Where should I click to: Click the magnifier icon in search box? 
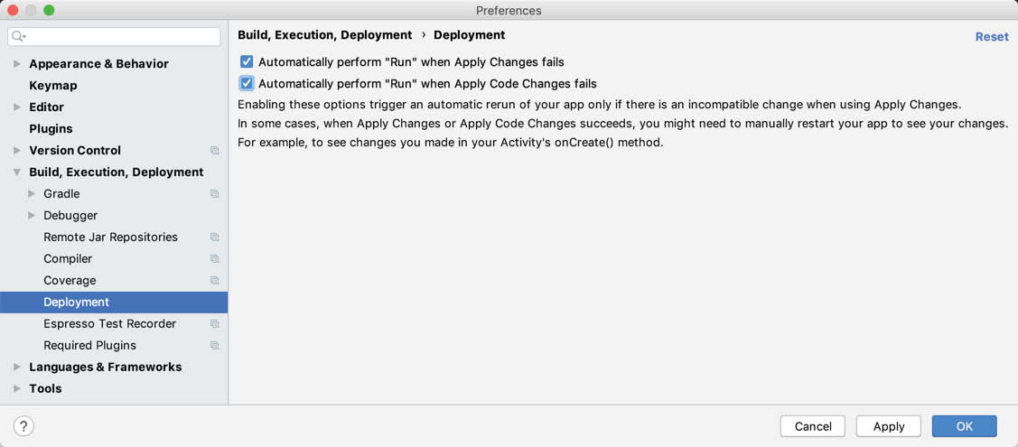[19, 36]
